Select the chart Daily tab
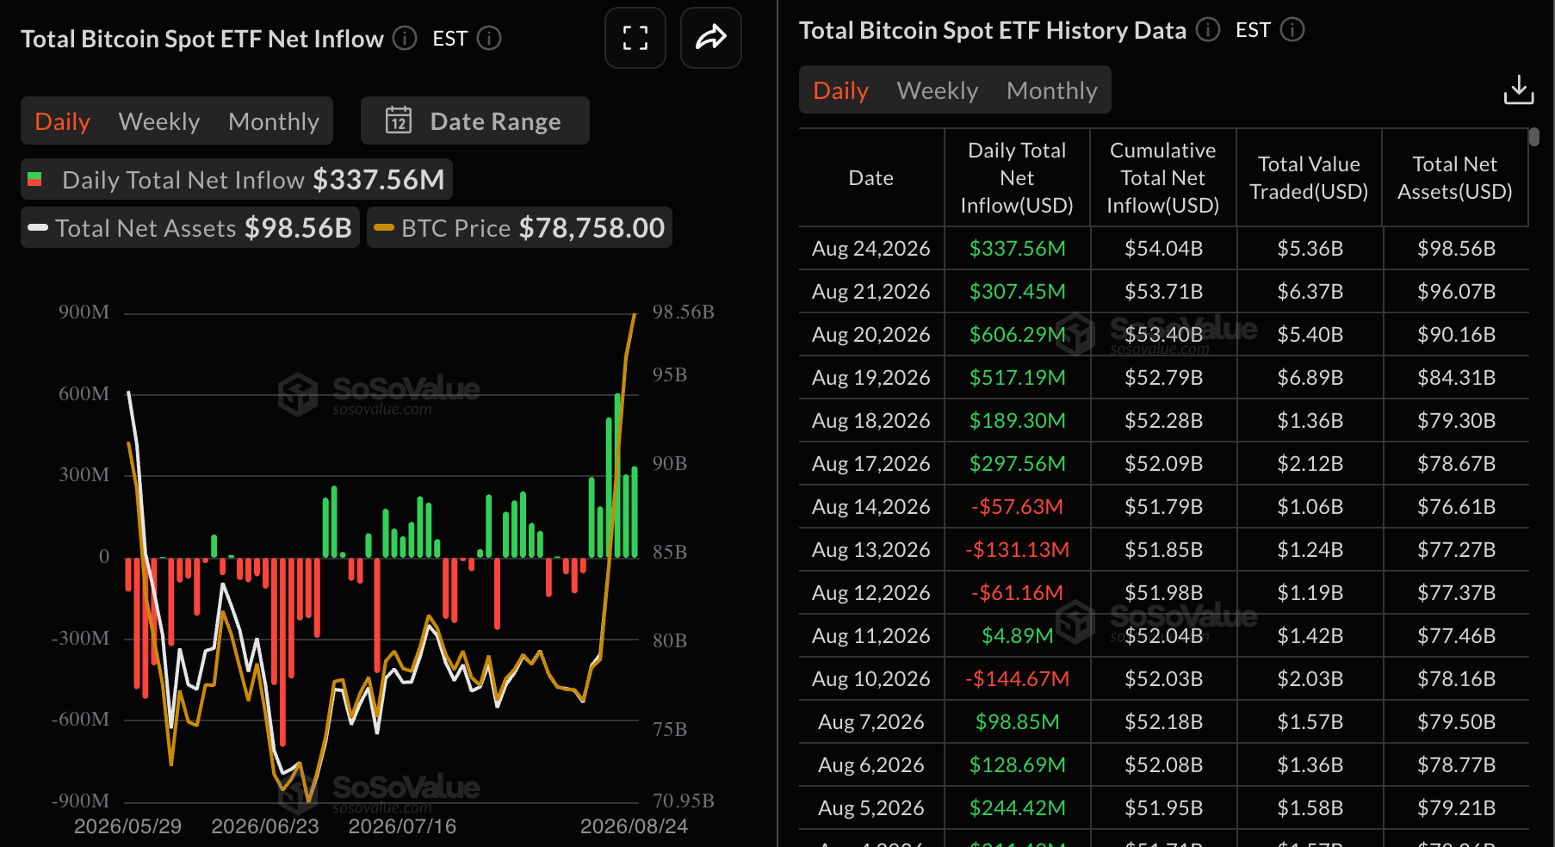 (63, 121)
